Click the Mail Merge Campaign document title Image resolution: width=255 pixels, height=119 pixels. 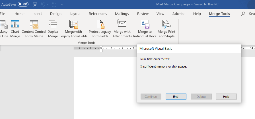pyautogui.click(x=173, y=4)
